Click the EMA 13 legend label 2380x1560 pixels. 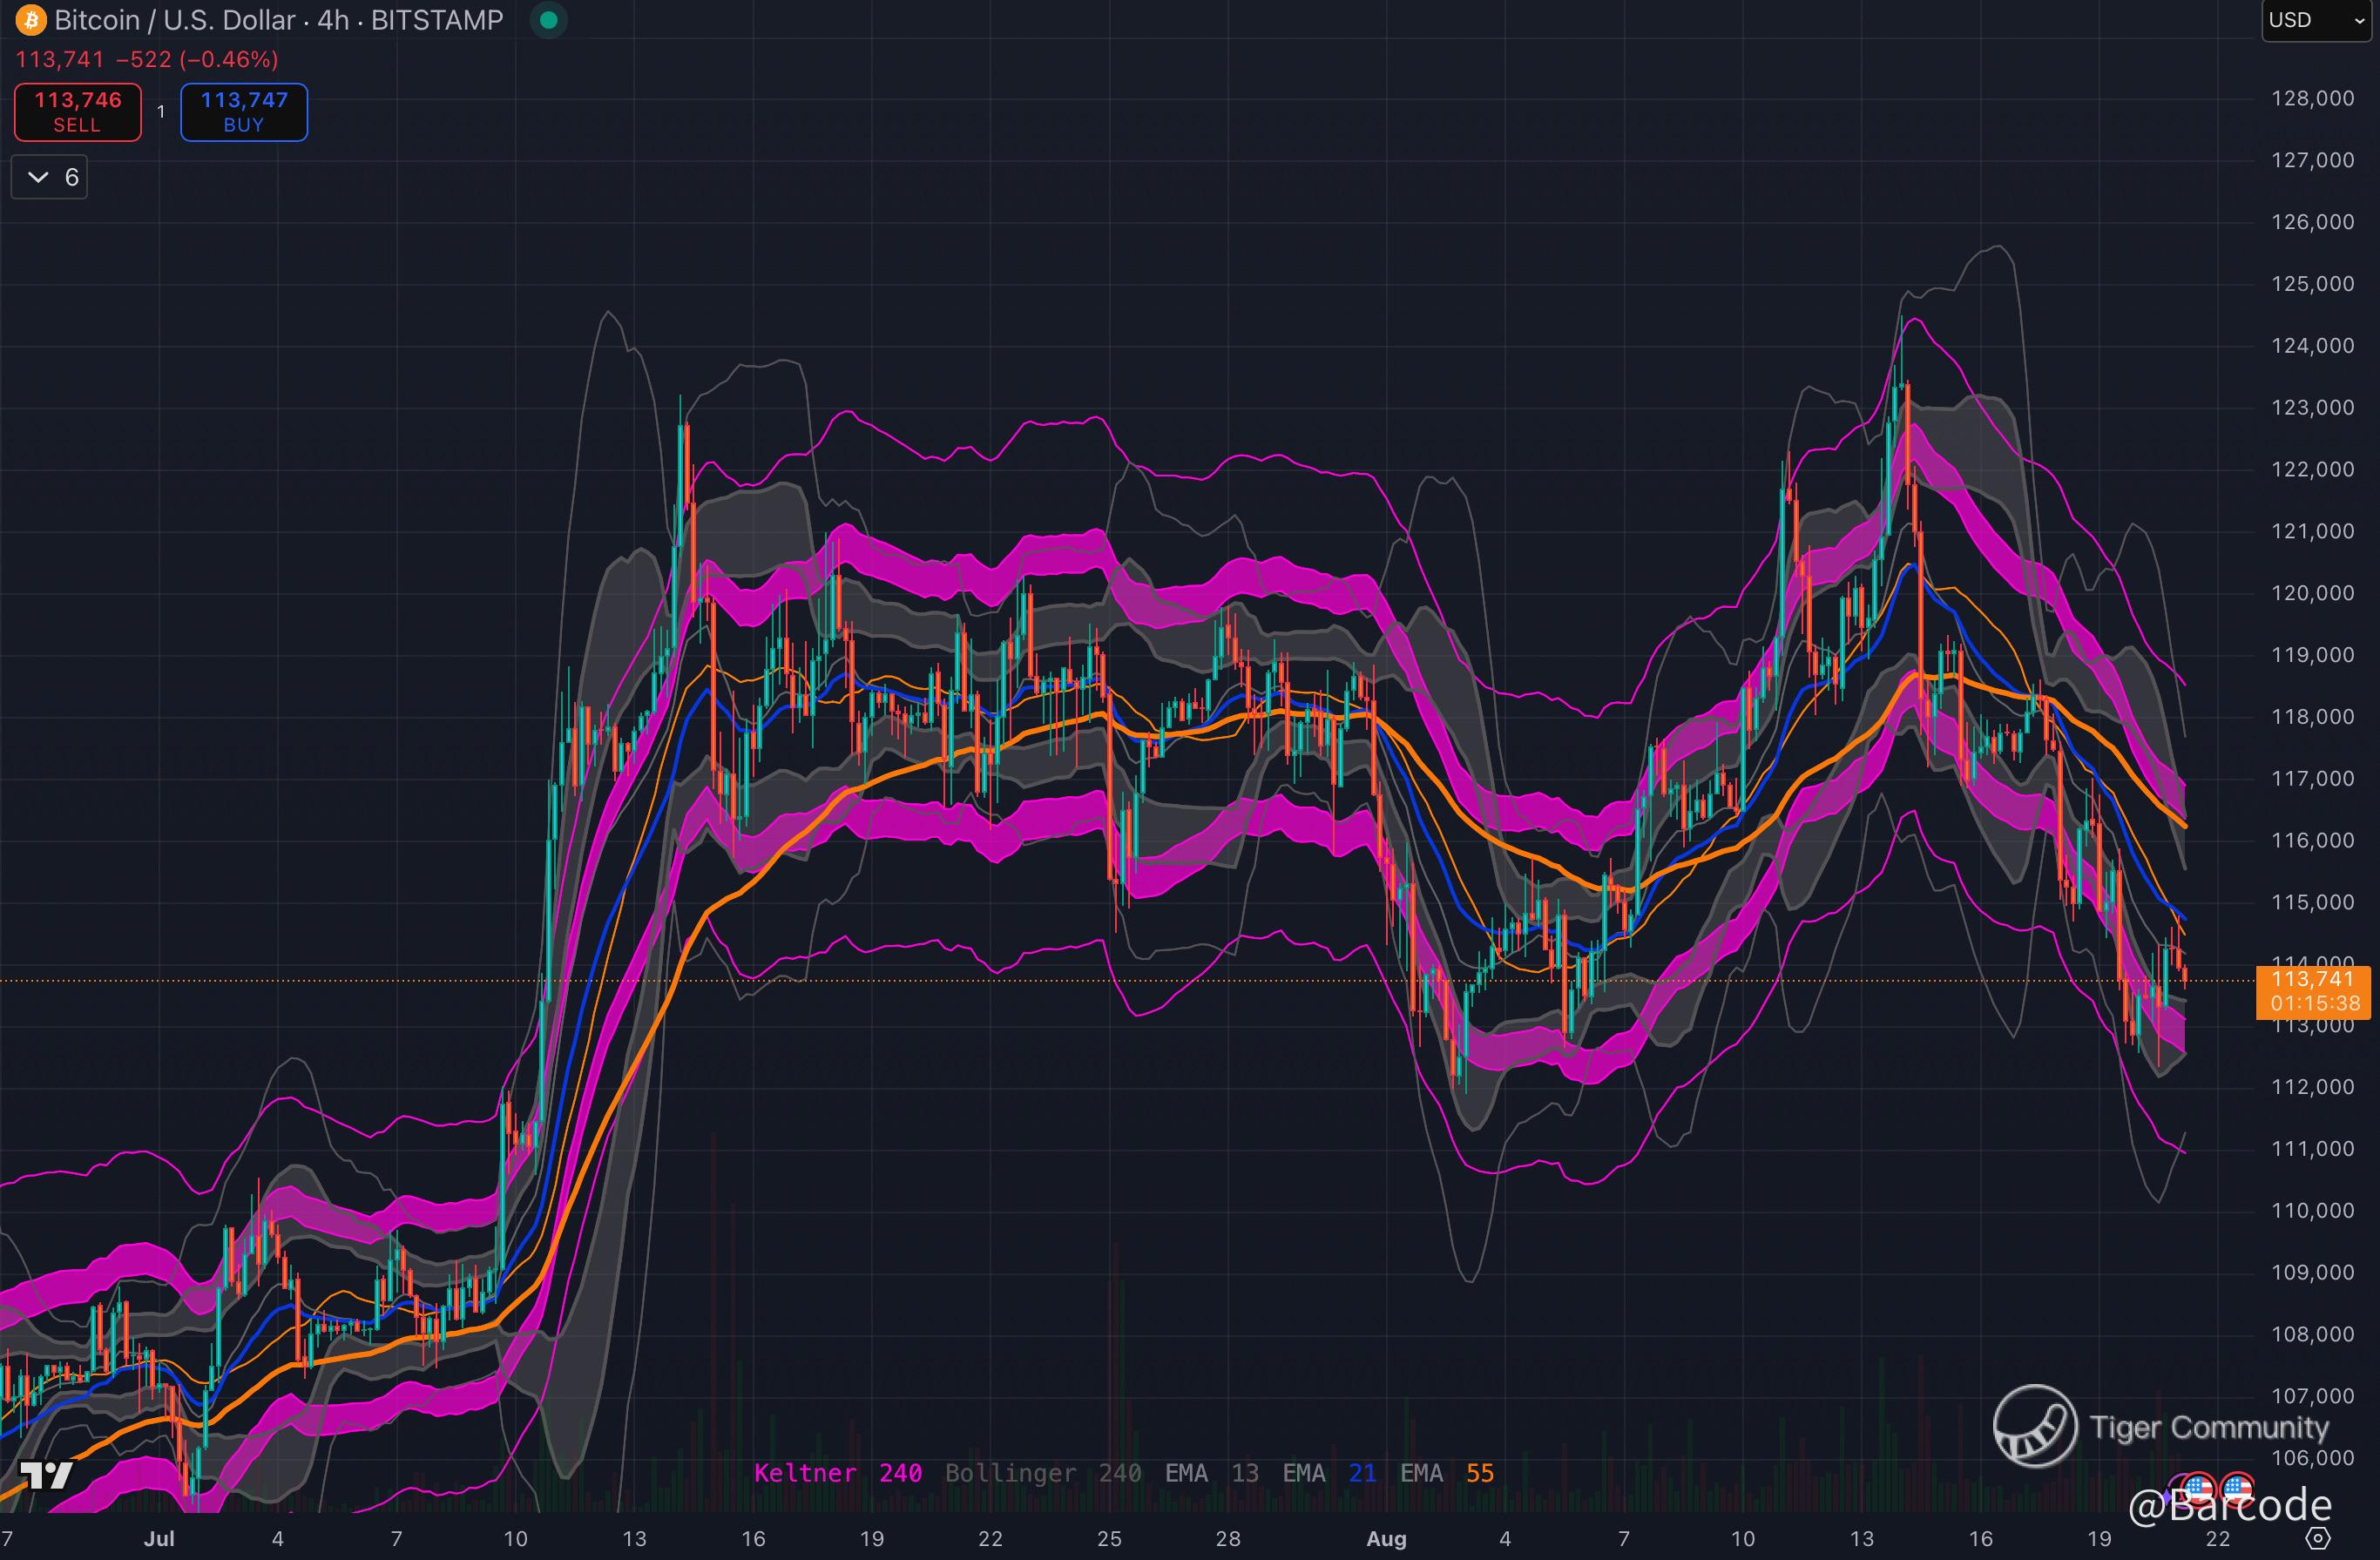(x=1211, y=1473)
